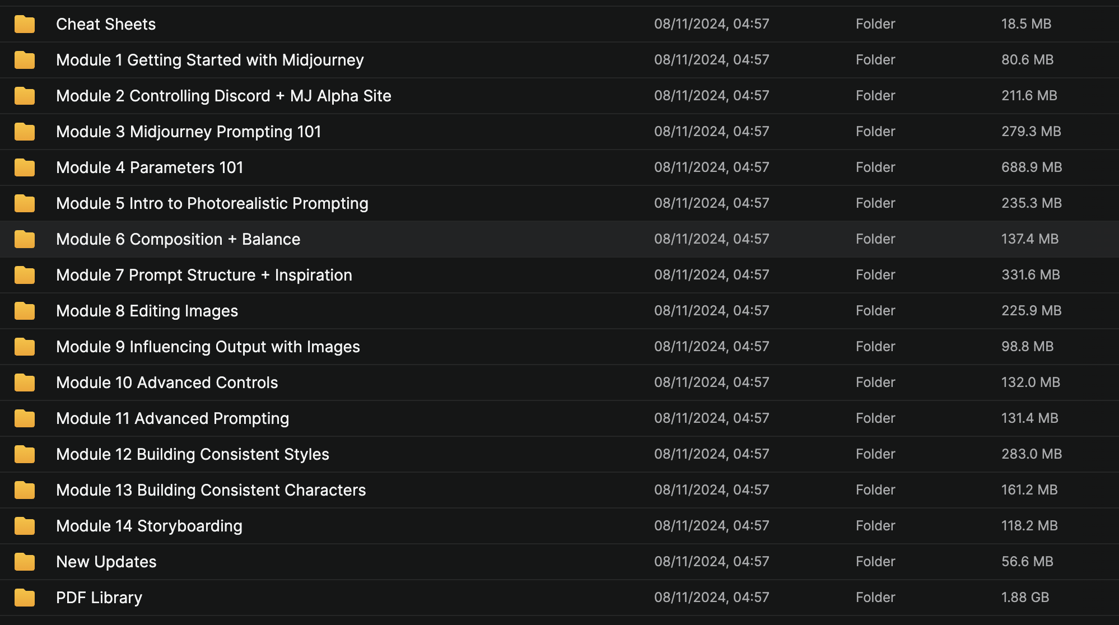Click the Module 8 Editing Images folder icon

pyautogui.click(x=25, y=311)
